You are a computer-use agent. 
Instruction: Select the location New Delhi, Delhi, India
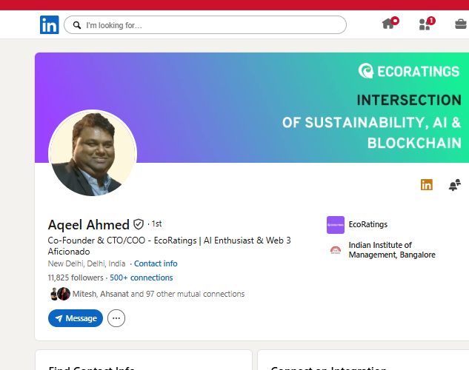[x=87, y=263]
